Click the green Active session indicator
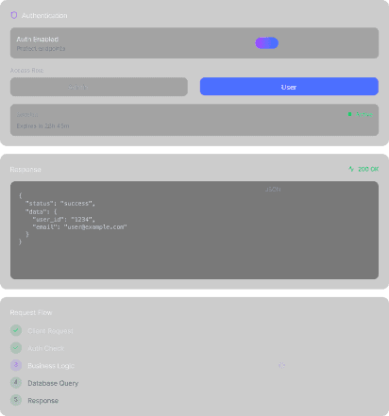Viewport: 389px width, 416px height. tap(361, 114)
